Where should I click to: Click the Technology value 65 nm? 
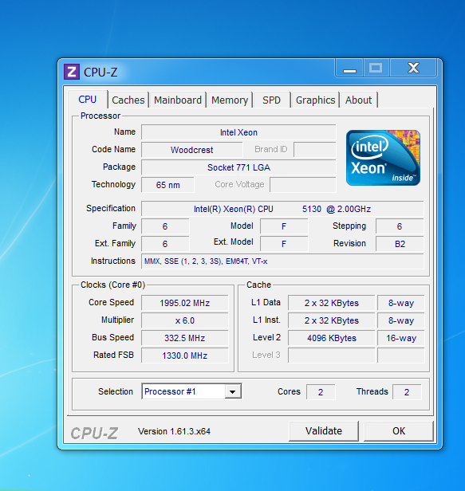point(167,185)
